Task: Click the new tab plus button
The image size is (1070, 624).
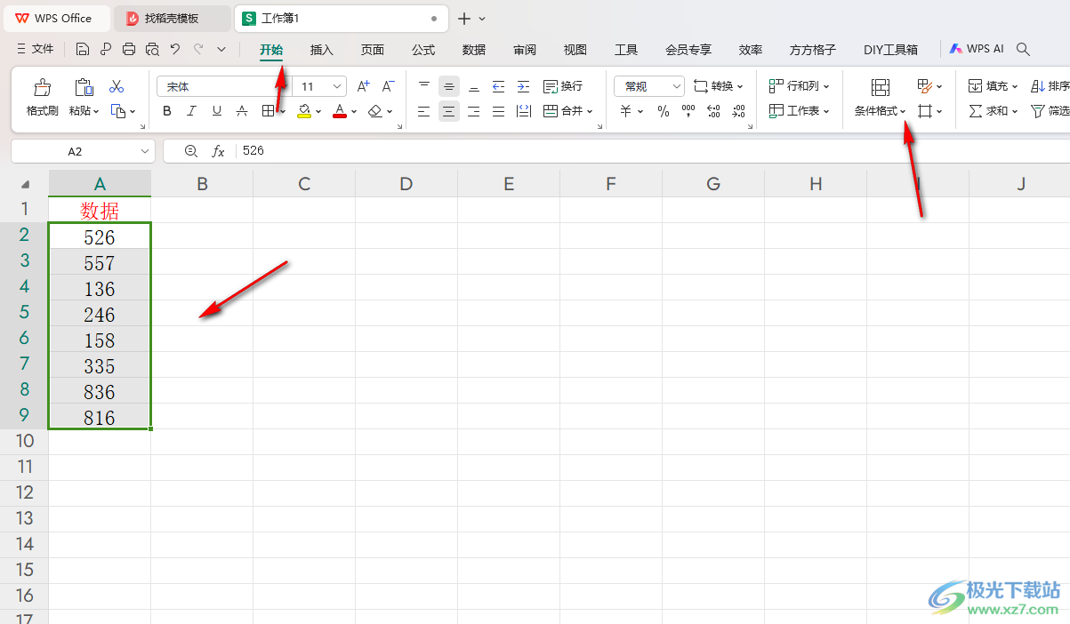Action: pos(463,18)
